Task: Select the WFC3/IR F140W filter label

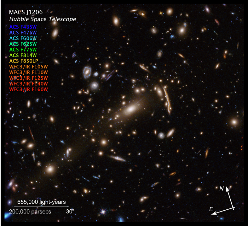Action: pos(29,83)
